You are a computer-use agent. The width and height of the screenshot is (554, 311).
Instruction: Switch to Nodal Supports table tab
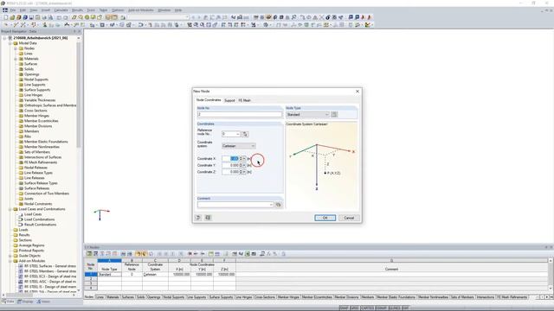pyautogui.click(x=174, y=297)
